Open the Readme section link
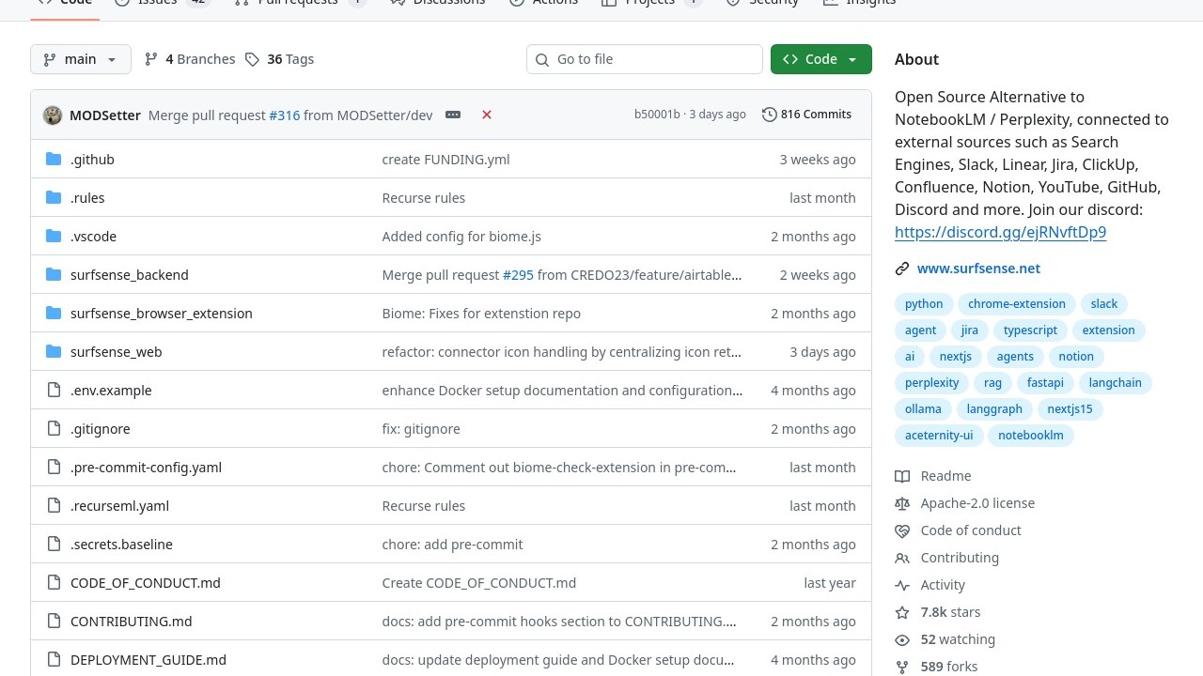Viewport: 1203px width, 676px height. pos(945,476)
